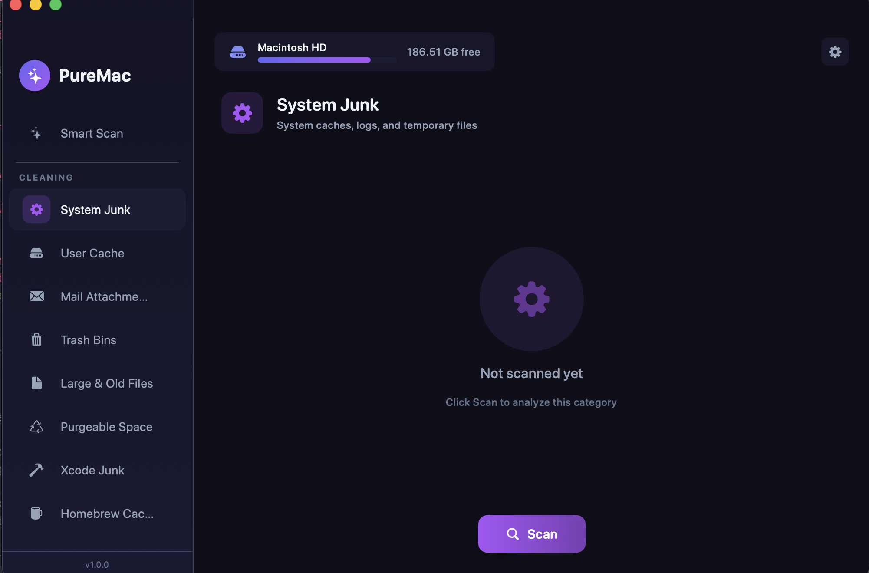Image resolution: width=869 pixels, height=573 pixels.
Task: Click the User Cache drive icon
Action: [36, 253]
